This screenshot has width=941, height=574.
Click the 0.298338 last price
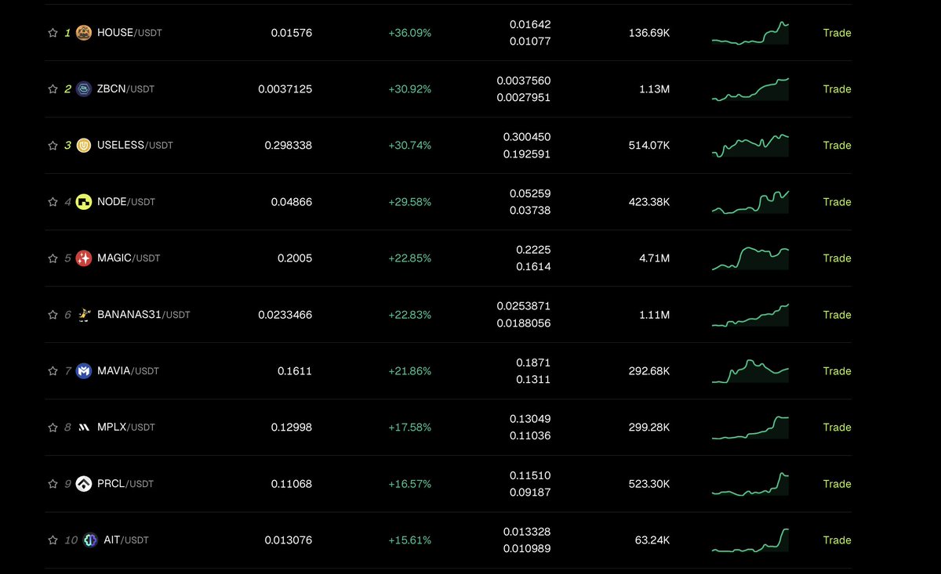289,146
